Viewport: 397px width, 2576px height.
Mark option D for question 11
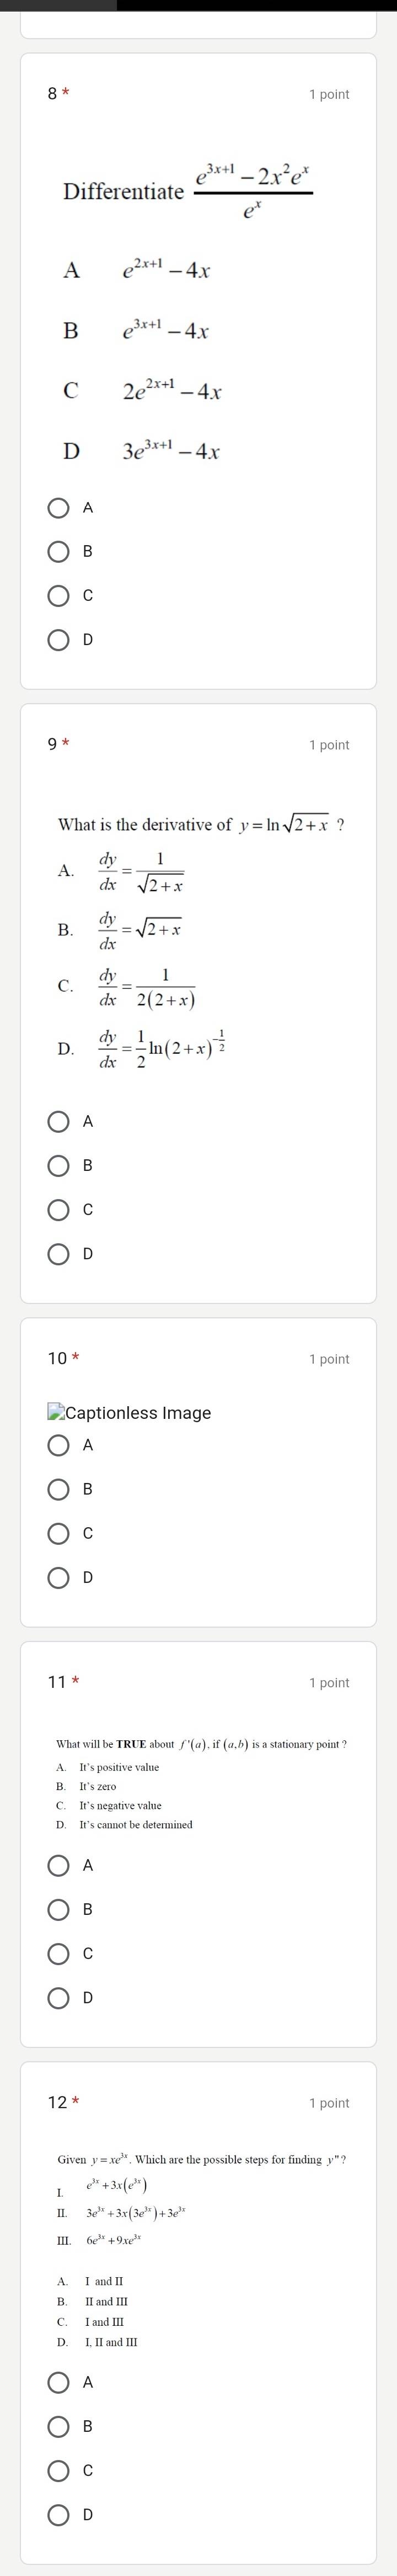(60, 1997)
